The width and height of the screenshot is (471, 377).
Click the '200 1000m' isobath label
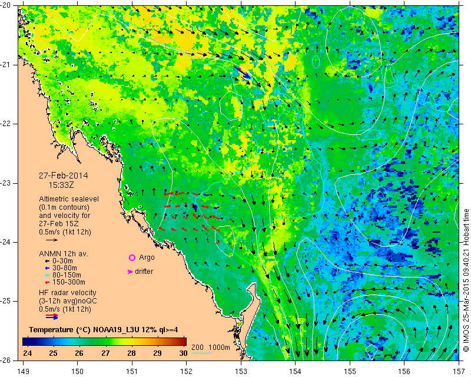point(211,348)
